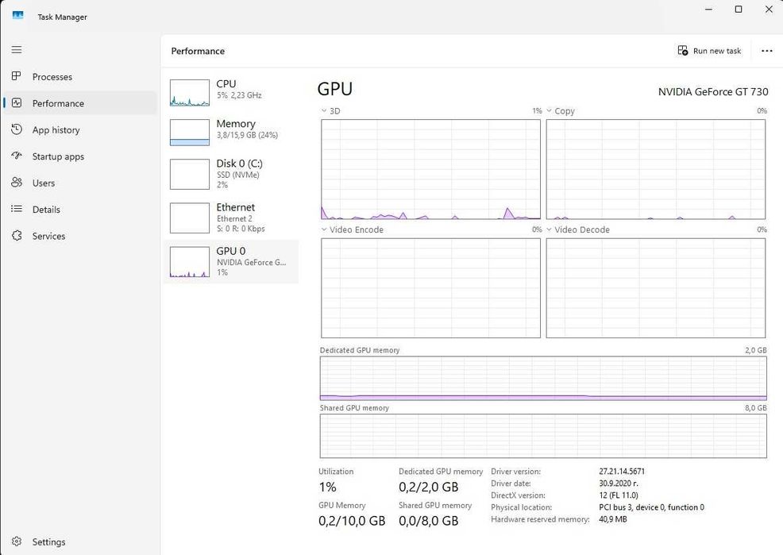The width and height of the screenshot is (783, 555).
Task: Click the 3,8/15,9 GB (24%) memory stat
Action: tap(247, 135)
